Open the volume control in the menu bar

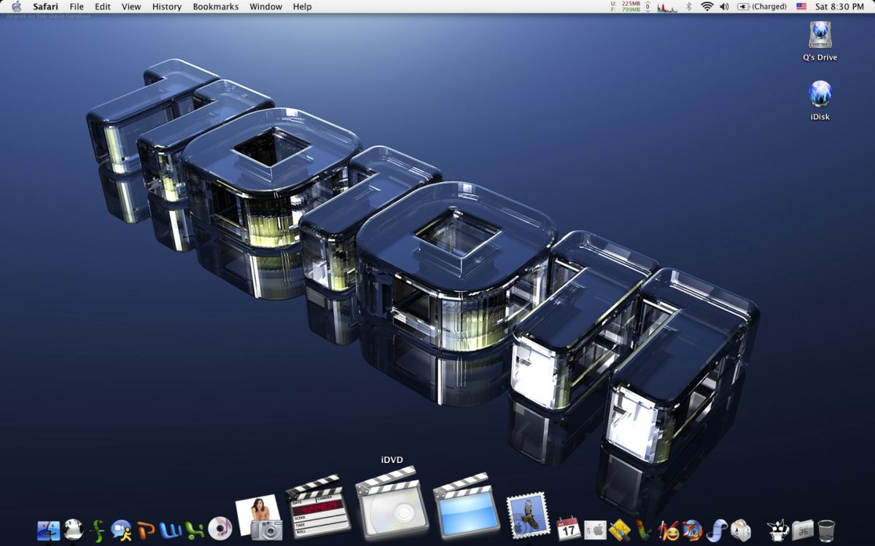[x=724, y=7]
